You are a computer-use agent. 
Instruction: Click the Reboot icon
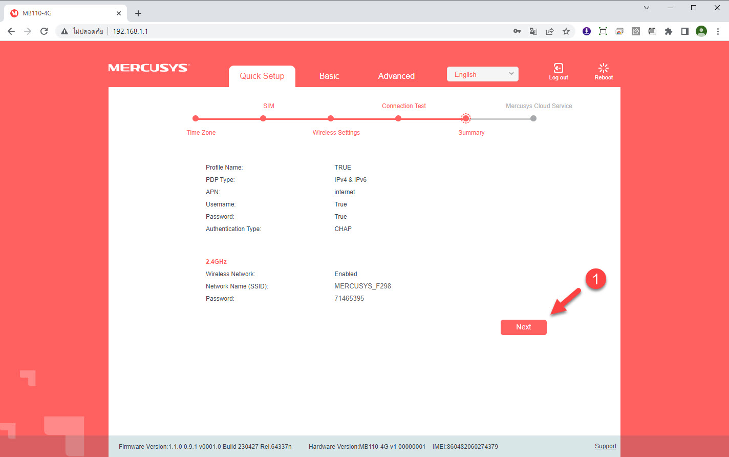click(604, 68)
